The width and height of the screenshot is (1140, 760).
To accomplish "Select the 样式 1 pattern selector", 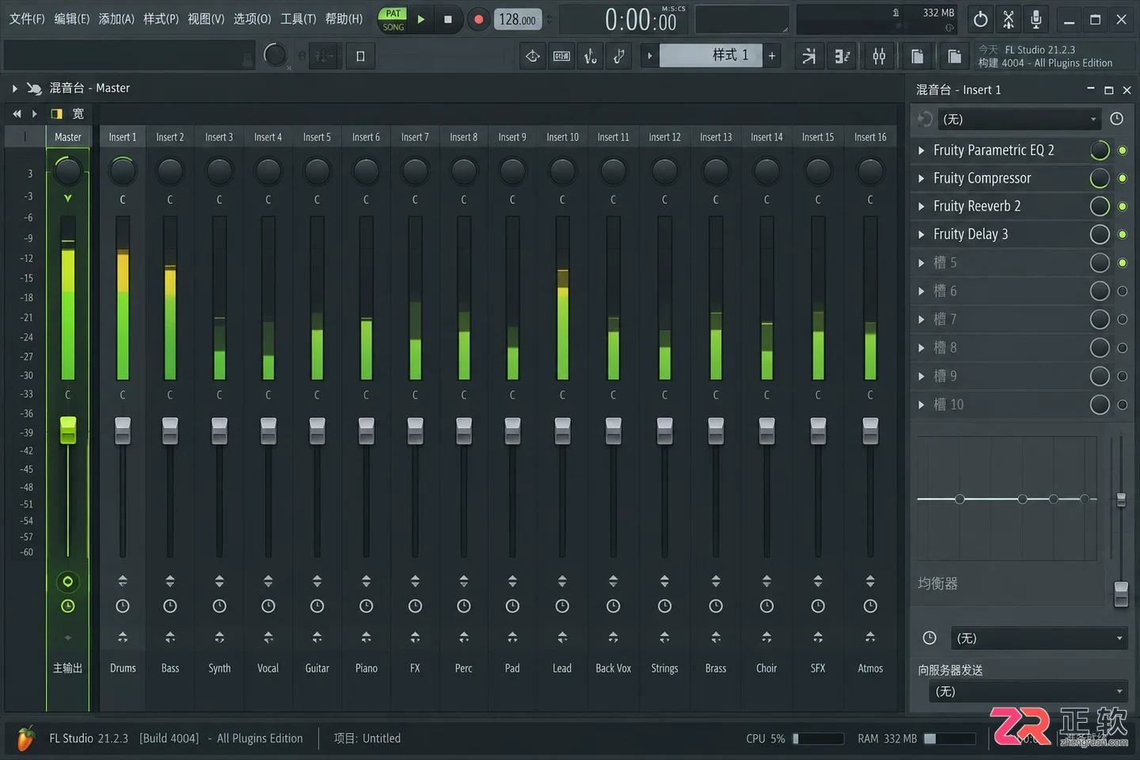I will [x=711, y=55].
